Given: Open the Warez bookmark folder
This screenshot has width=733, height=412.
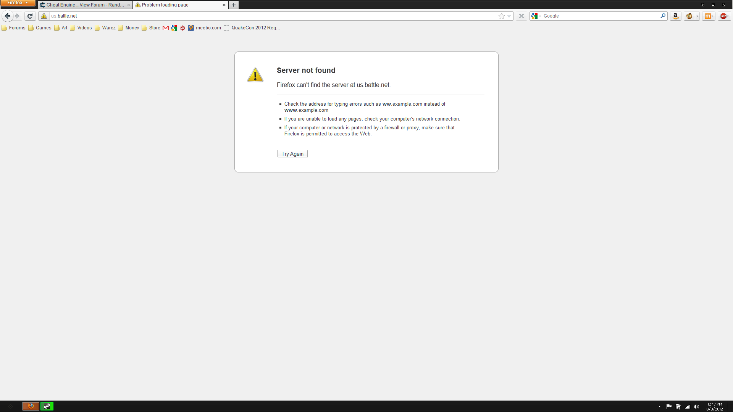Looking at the screenshot, I should coord(105,28).
